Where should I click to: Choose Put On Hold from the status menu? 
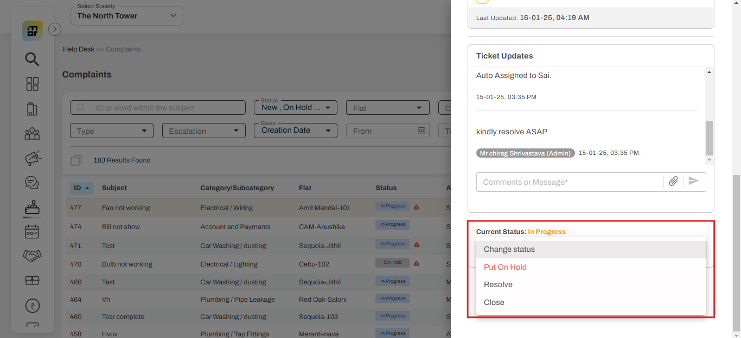pyautogui.click(x=505, y=267)
